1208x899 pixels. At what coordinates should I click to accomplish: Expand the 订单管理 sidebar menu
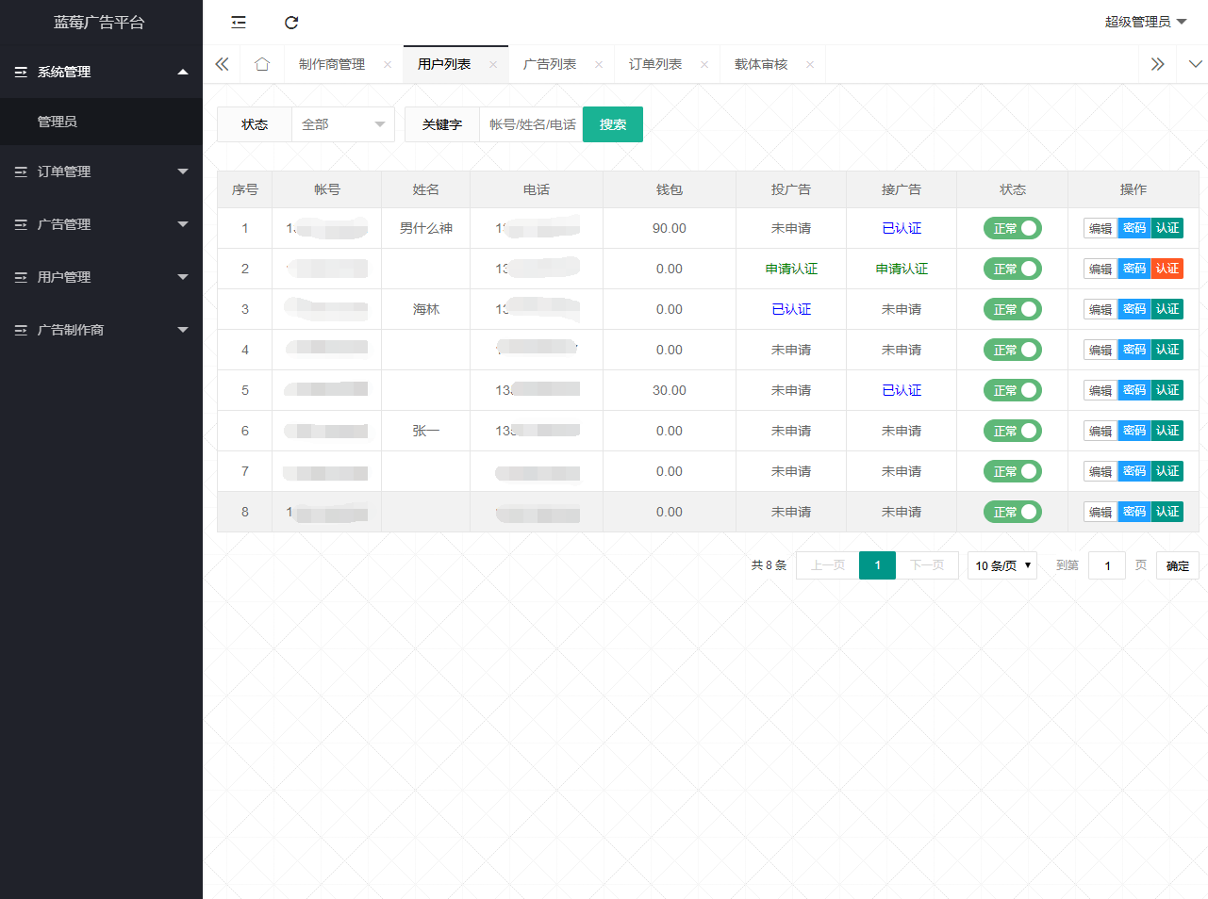click(x=101, y=172)
